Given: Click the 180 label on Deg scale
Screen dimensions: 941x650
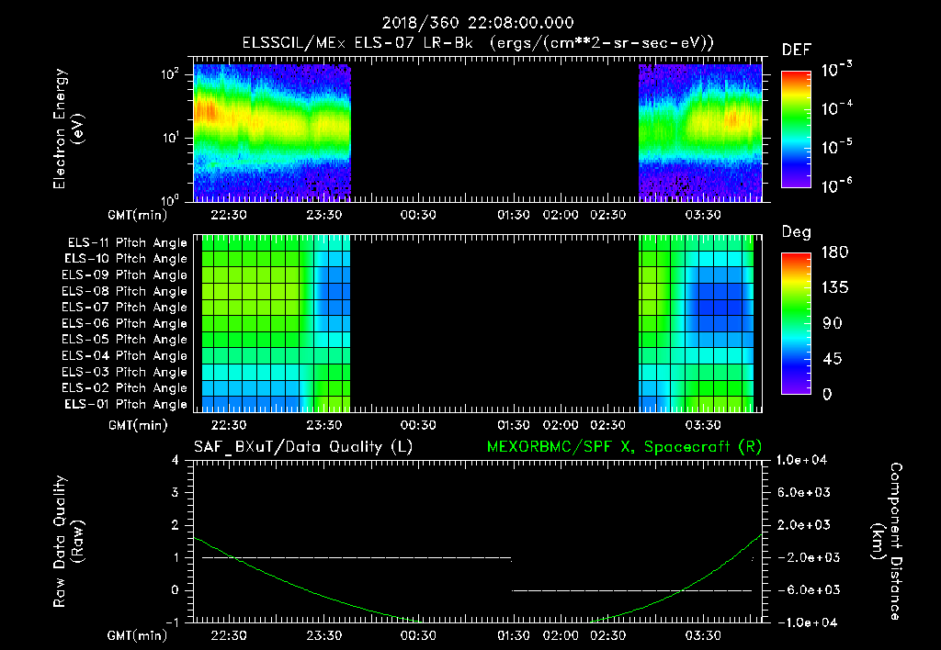Looking at the screenshot, I should tap(834, 252).
